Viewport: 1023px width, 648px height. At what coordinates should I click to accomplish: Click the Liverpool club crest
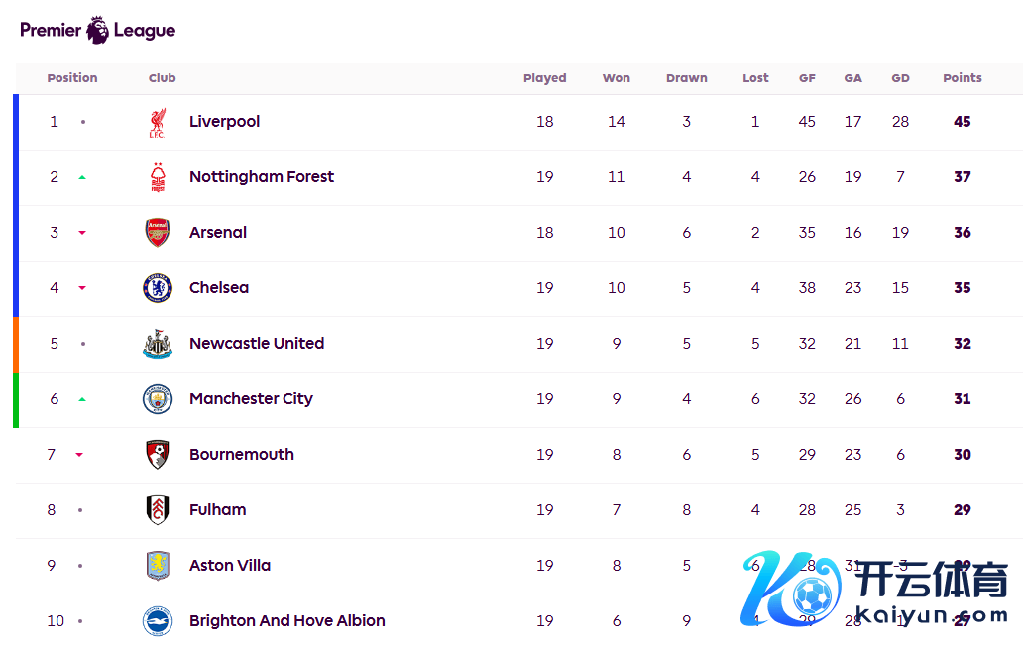coord(157,122)
